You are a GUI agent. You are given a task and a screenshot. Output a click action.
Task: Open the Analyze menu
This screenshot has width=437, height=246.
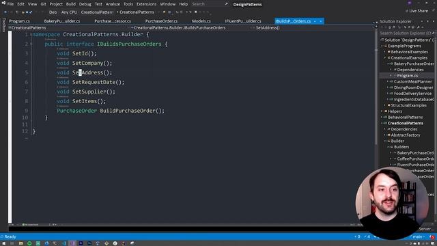113,4
